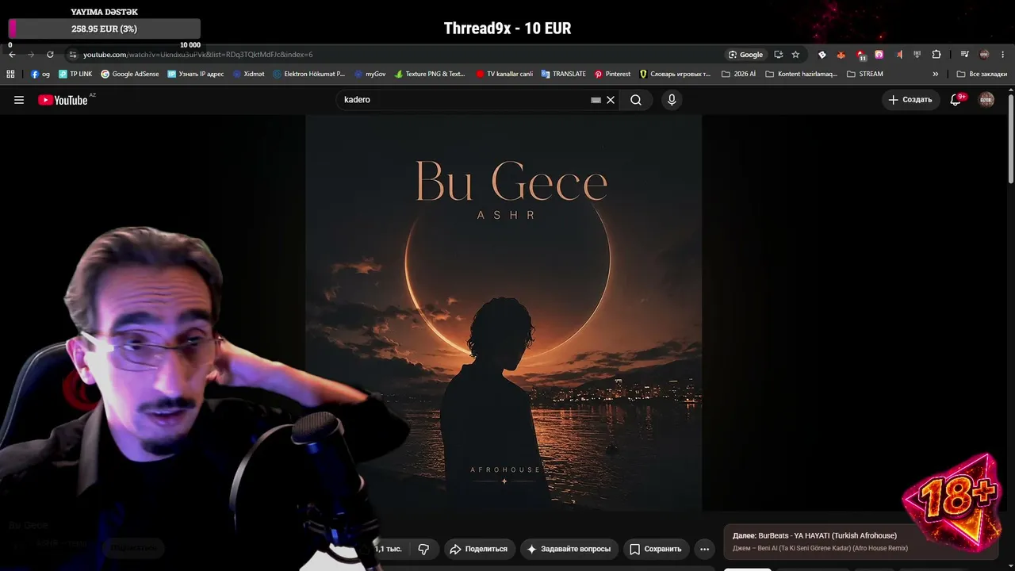Click the Поделиться share button
Screen dimensions: 1015x571
478,549
